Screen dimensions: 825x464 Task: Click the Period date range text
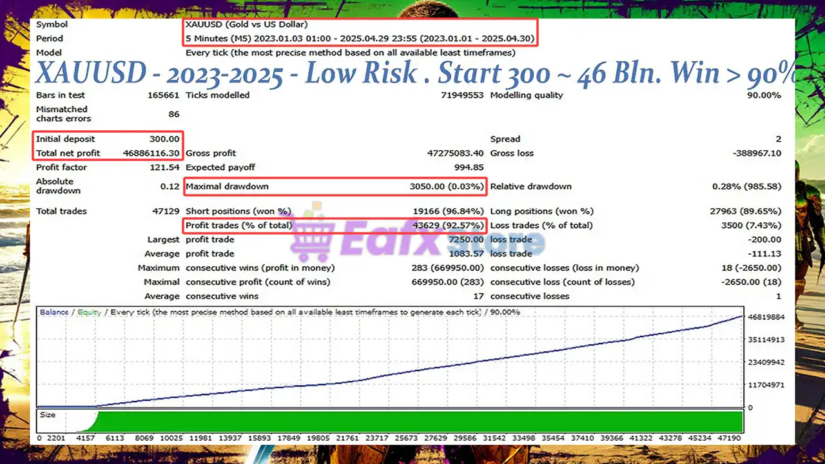pos(360,39)
